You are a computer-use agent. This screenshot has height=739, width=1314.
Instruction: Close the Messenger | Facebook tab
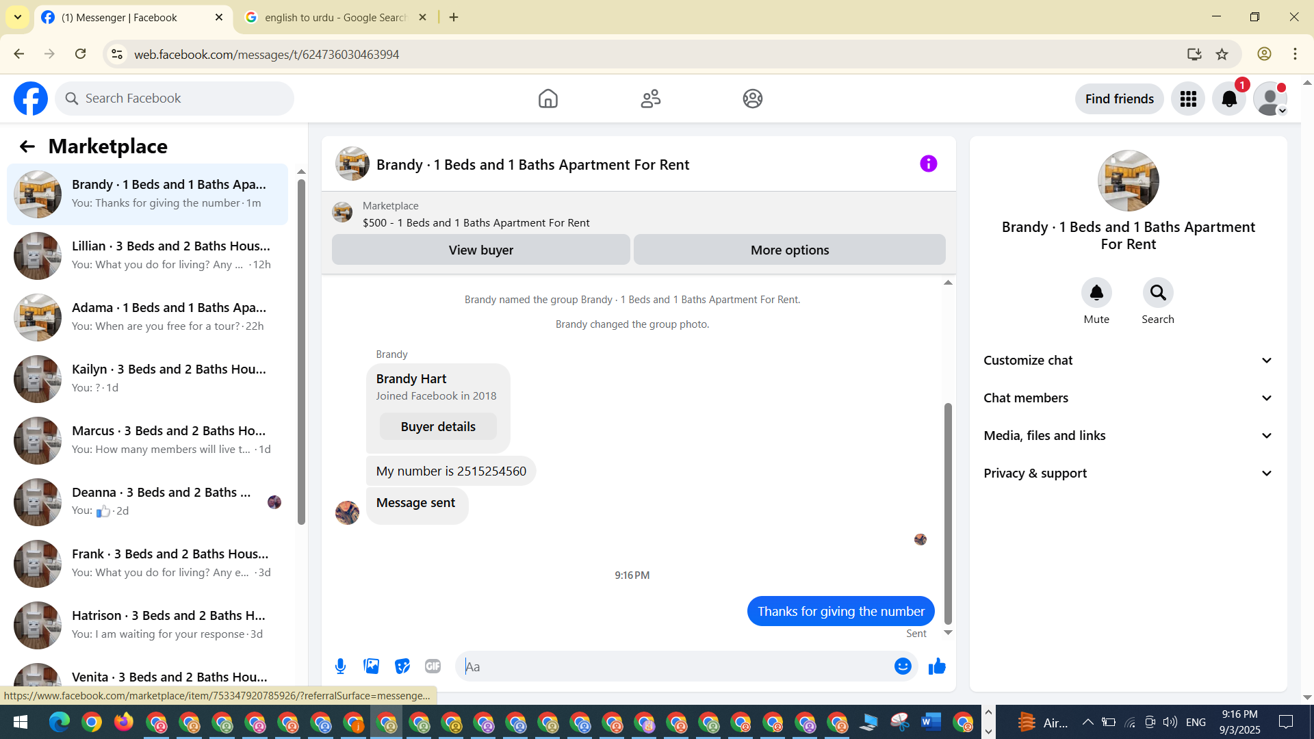[219, 18]
